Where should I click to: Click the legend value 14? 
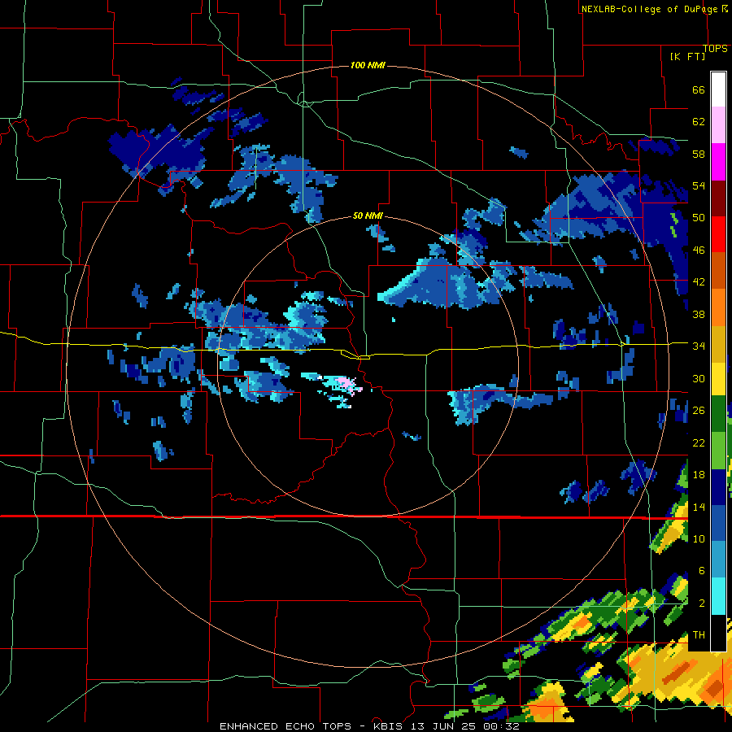(x=699, y=507)
